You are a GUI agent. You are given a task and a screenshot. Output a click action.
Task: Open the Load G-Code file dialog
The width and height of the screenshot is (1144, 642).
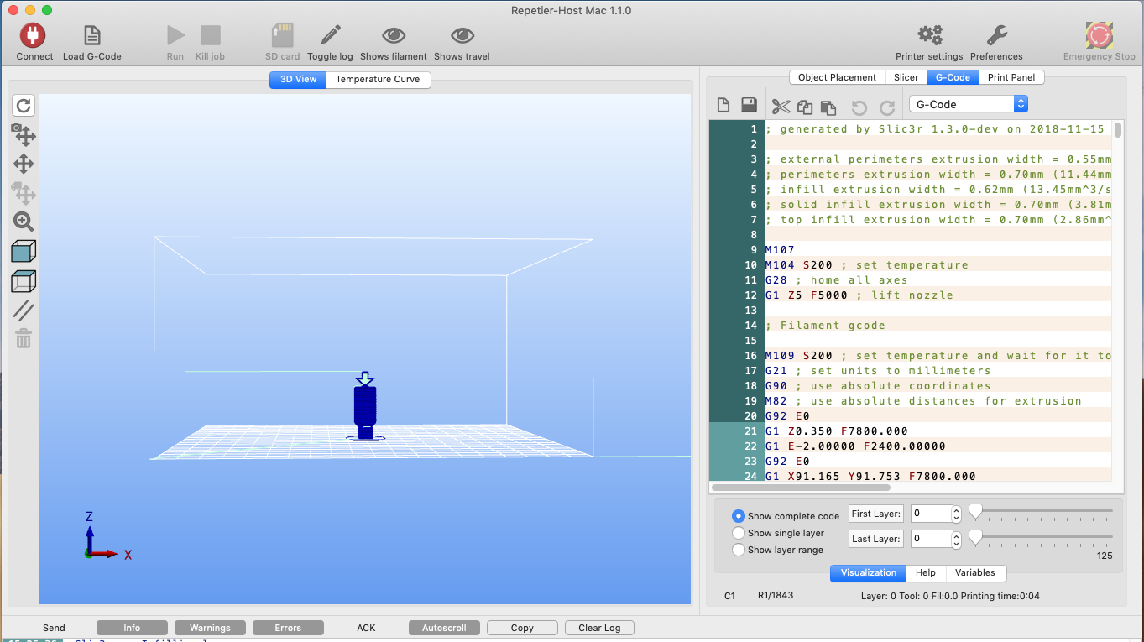pyautogui.click(x=92, y=35)
